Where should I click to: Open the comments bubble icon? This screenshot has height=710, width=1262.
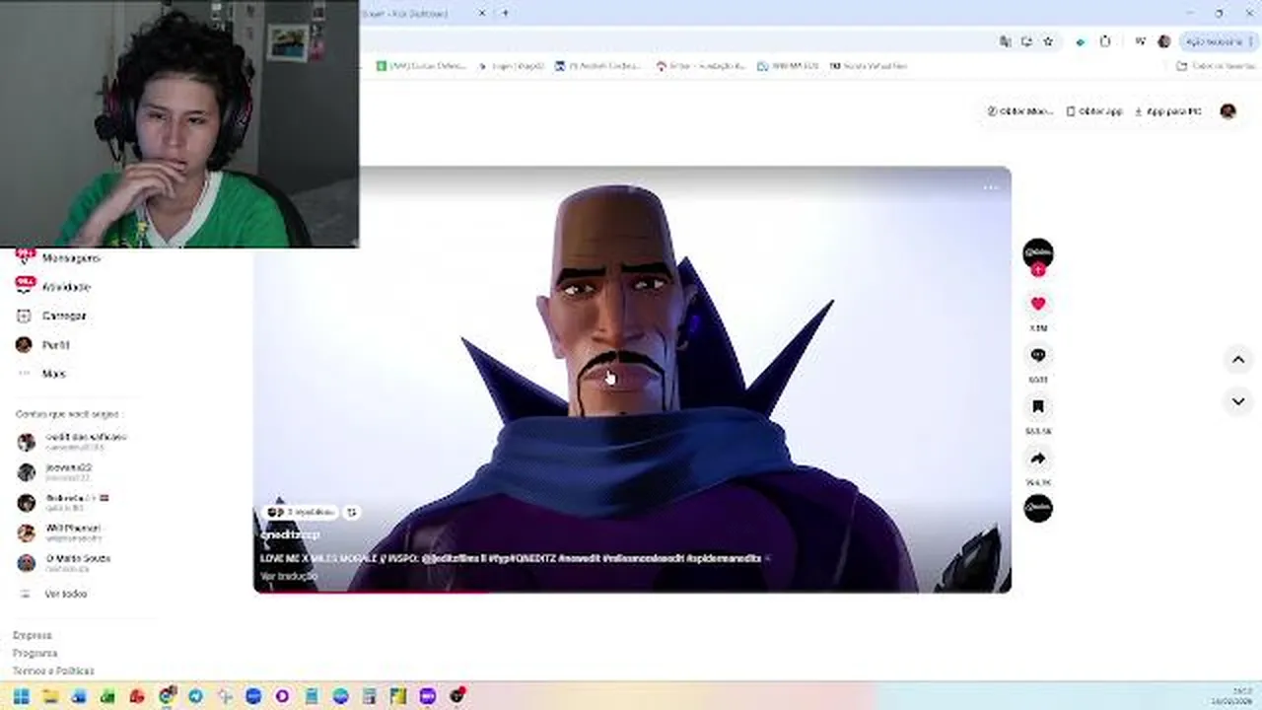pos(1037,355)
